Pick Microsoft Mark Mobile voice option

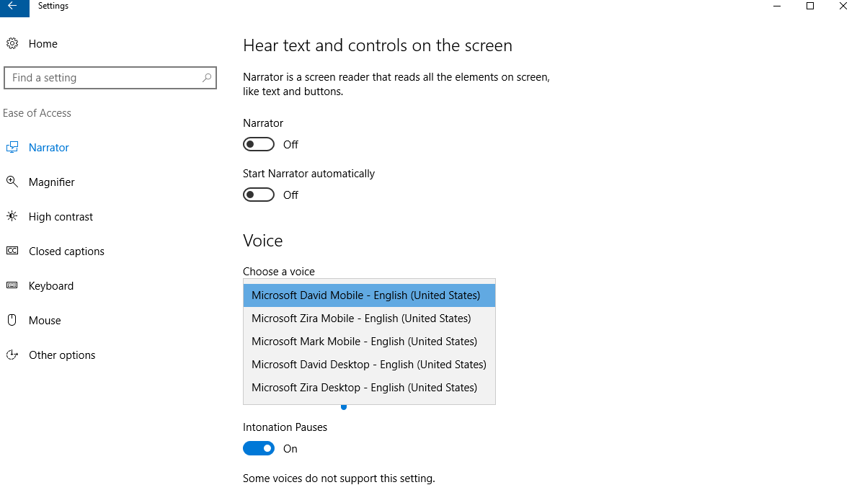point(364,342)
